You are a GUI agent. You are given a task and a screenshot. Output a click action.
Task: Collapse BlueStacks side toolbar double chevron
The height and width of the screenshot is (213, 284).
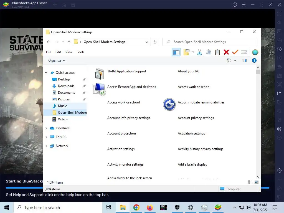tap(280, 5)
